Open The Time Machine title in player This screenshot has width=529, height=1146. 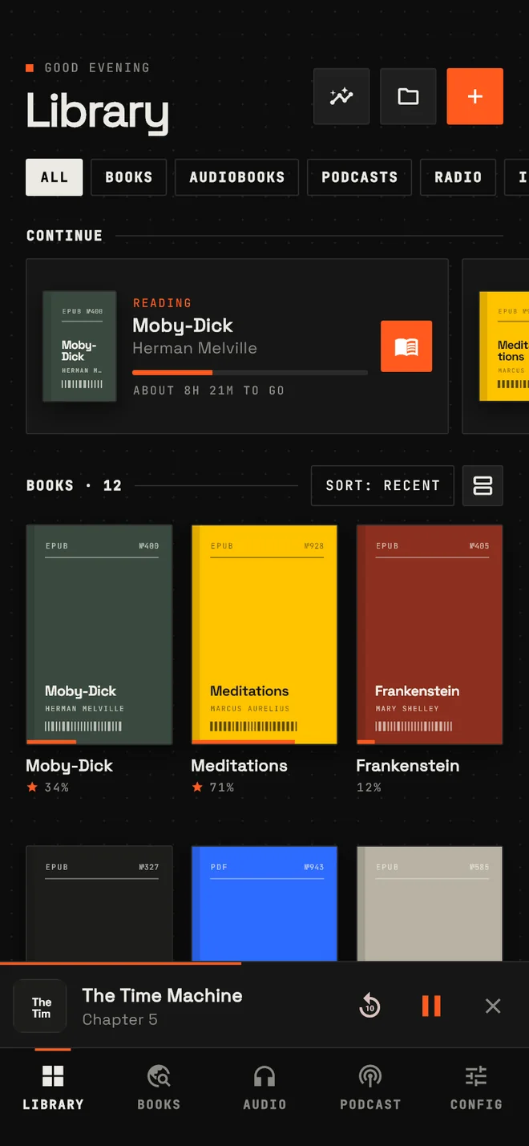[x=162, y=995]
